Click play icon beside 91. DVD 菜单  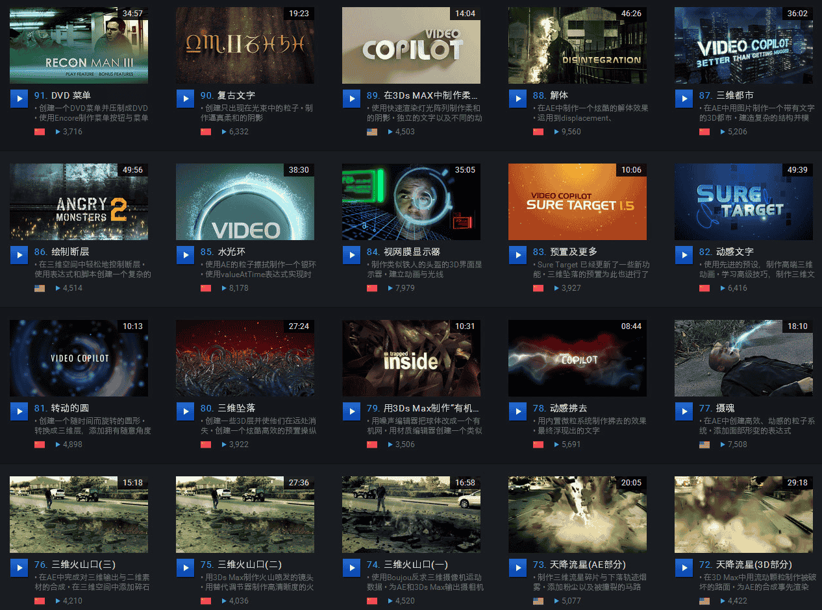pyautogui.click(x=19, y=99)
